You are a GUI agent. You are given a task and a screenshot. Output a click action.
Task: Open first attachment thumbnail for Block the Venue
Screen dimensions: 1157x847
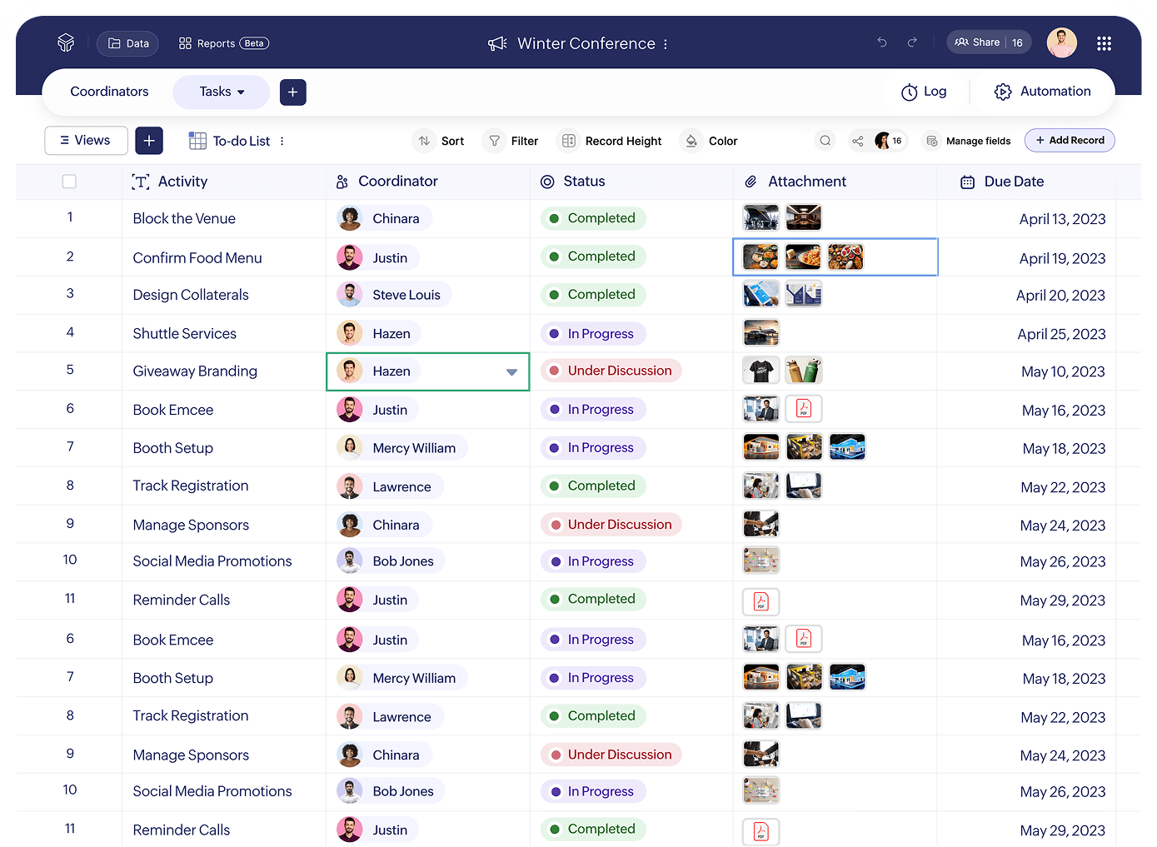(x=761, y=217)
